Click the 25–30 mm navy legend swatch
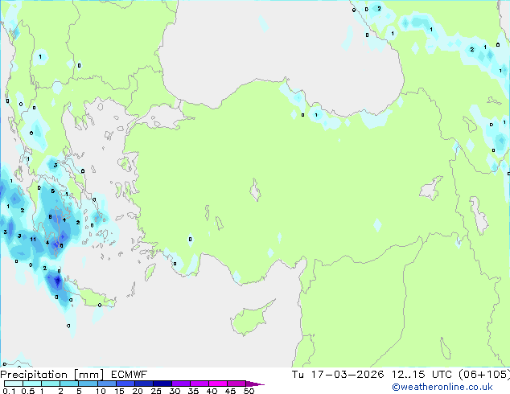The height and width of the screenshot is (394, 510). [x=162, y=384]
